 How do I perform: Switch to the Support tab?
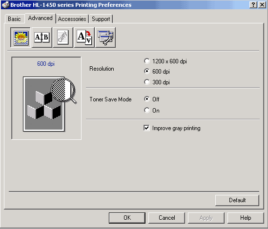tap(101, 19)
